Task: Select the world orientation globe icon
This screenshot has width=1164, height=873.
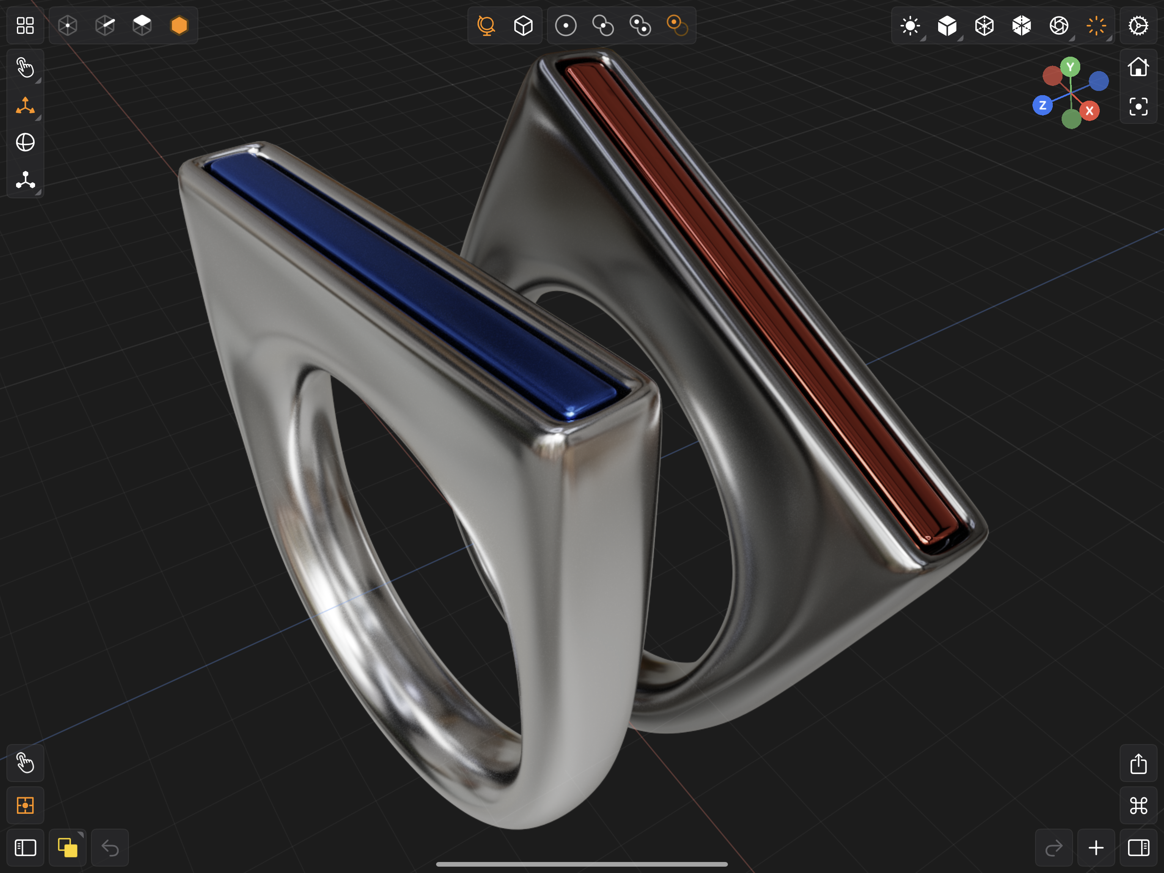Action: (x=486, y=25)
